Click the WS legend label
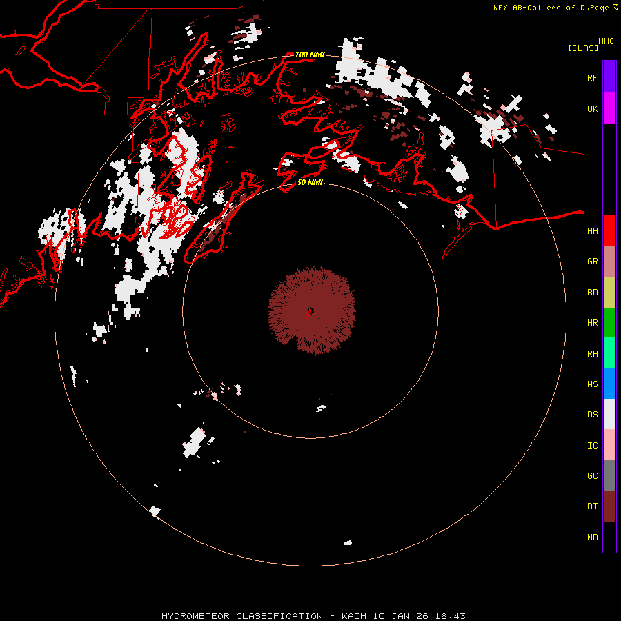621x621 pixels. 592,384
